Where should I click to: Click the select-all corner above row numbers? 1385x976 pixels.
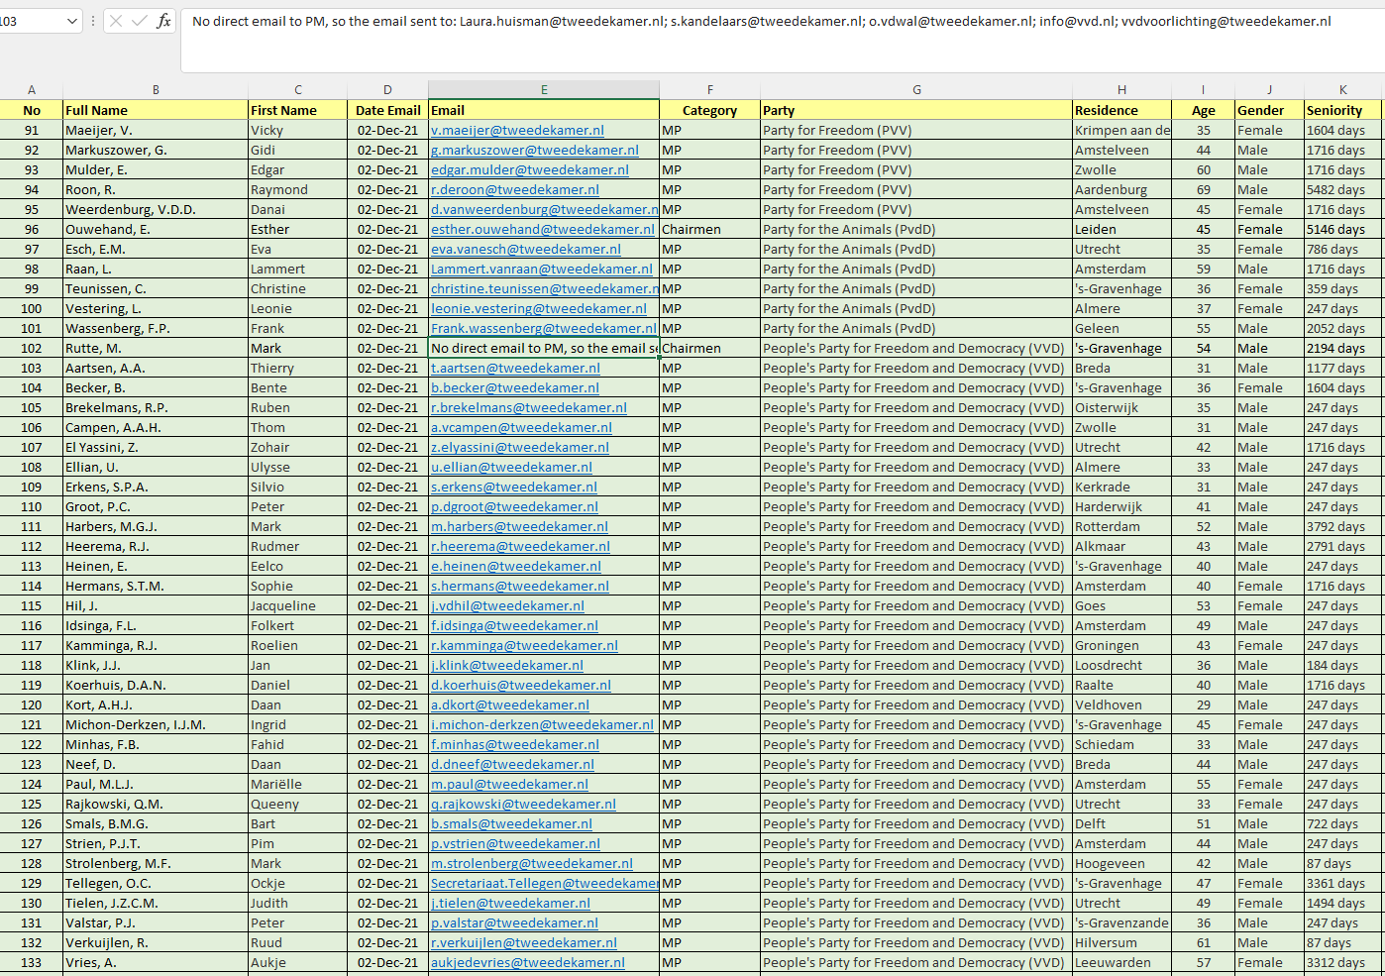[x=9, y=89]
